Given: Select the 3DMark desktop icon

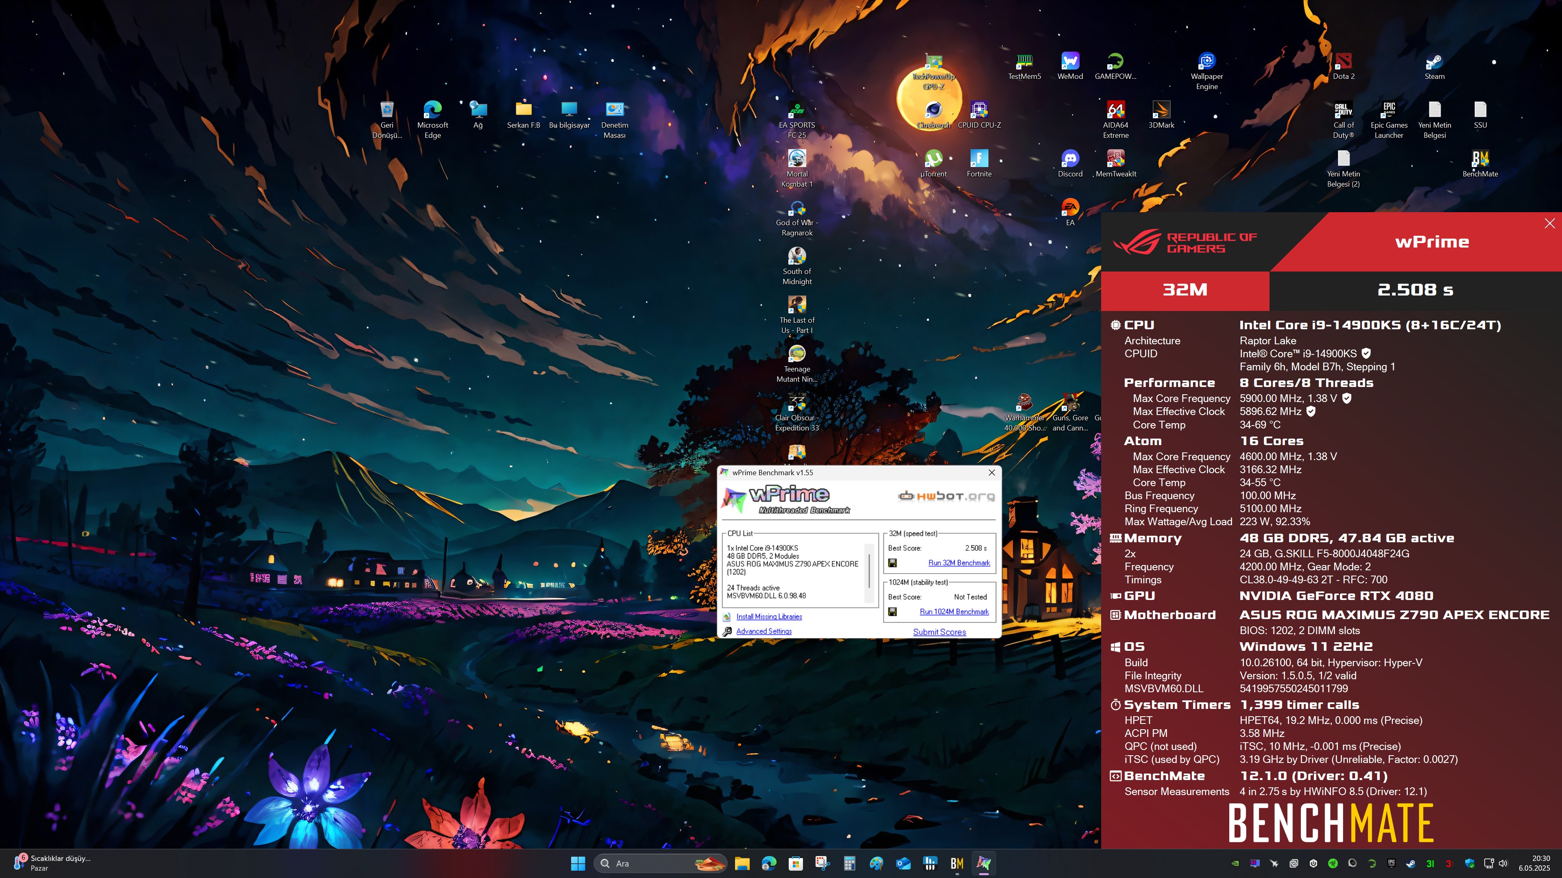Looking at the screenshot, I should [x=1161, y=115].
